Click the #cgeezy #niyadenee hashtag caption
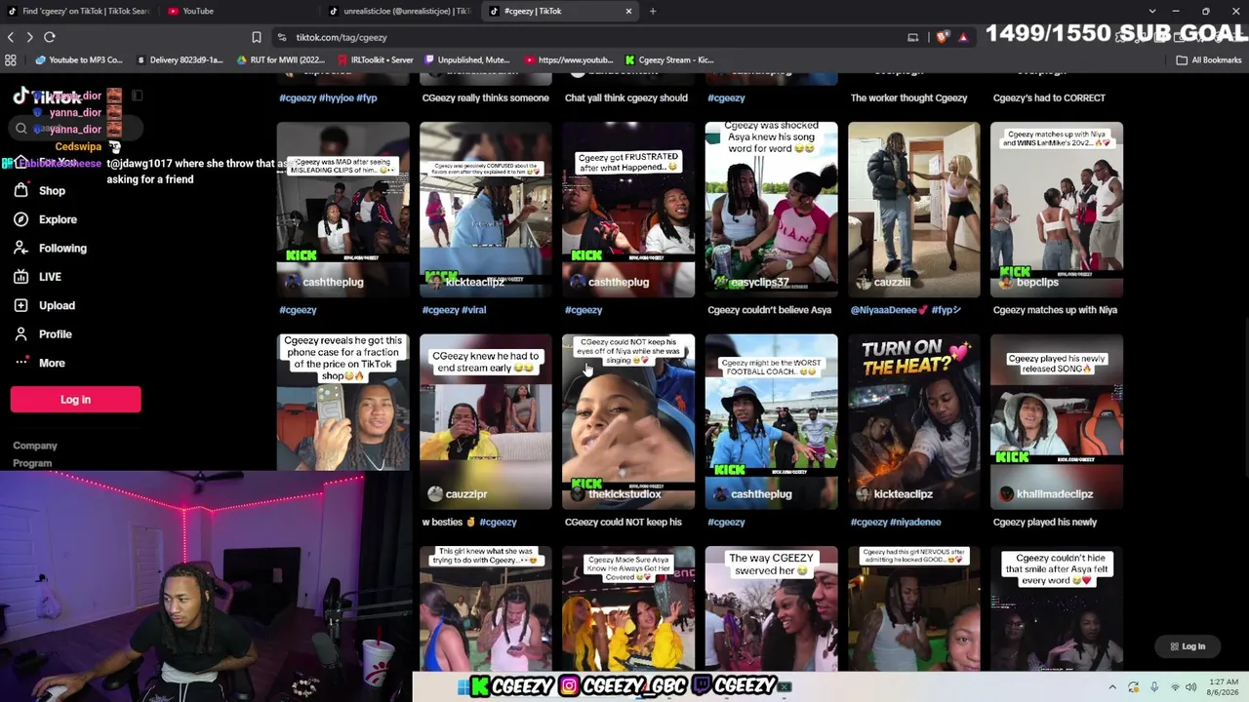Viewport: 1249px width, 702px height. coord(896,523)
